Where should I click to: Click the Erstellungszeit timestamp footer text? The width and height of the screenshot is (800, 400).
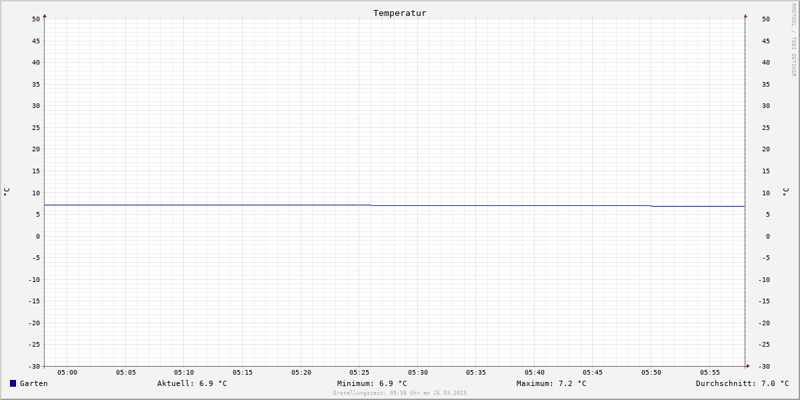tap(400, 393)
